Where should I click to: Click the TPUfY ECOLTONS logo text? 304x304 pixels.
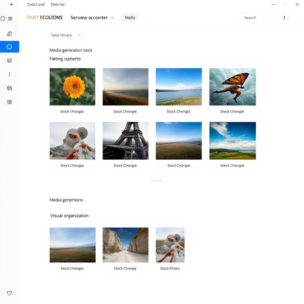44,18
